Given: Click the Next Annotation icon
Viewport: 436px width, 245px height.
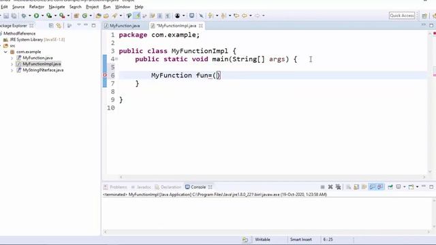Looking at the screenshot, I should [211, 16].
